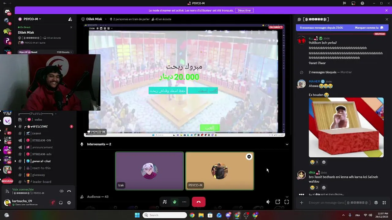Click the taskbar Search box

pos(165,215)
